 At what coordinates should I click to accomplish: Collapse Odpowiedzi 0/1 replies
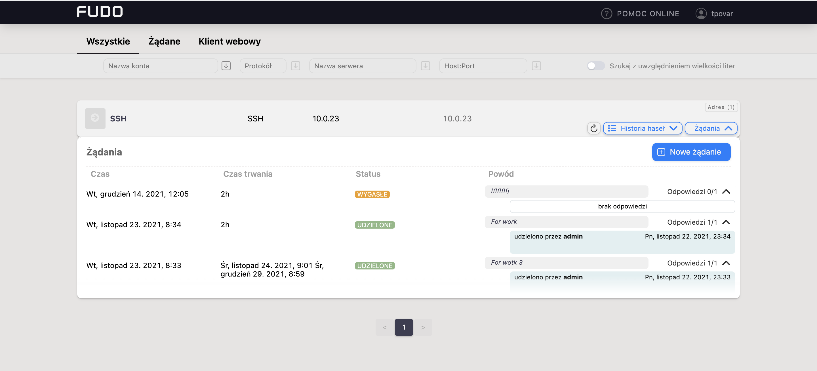coord(726,191)
